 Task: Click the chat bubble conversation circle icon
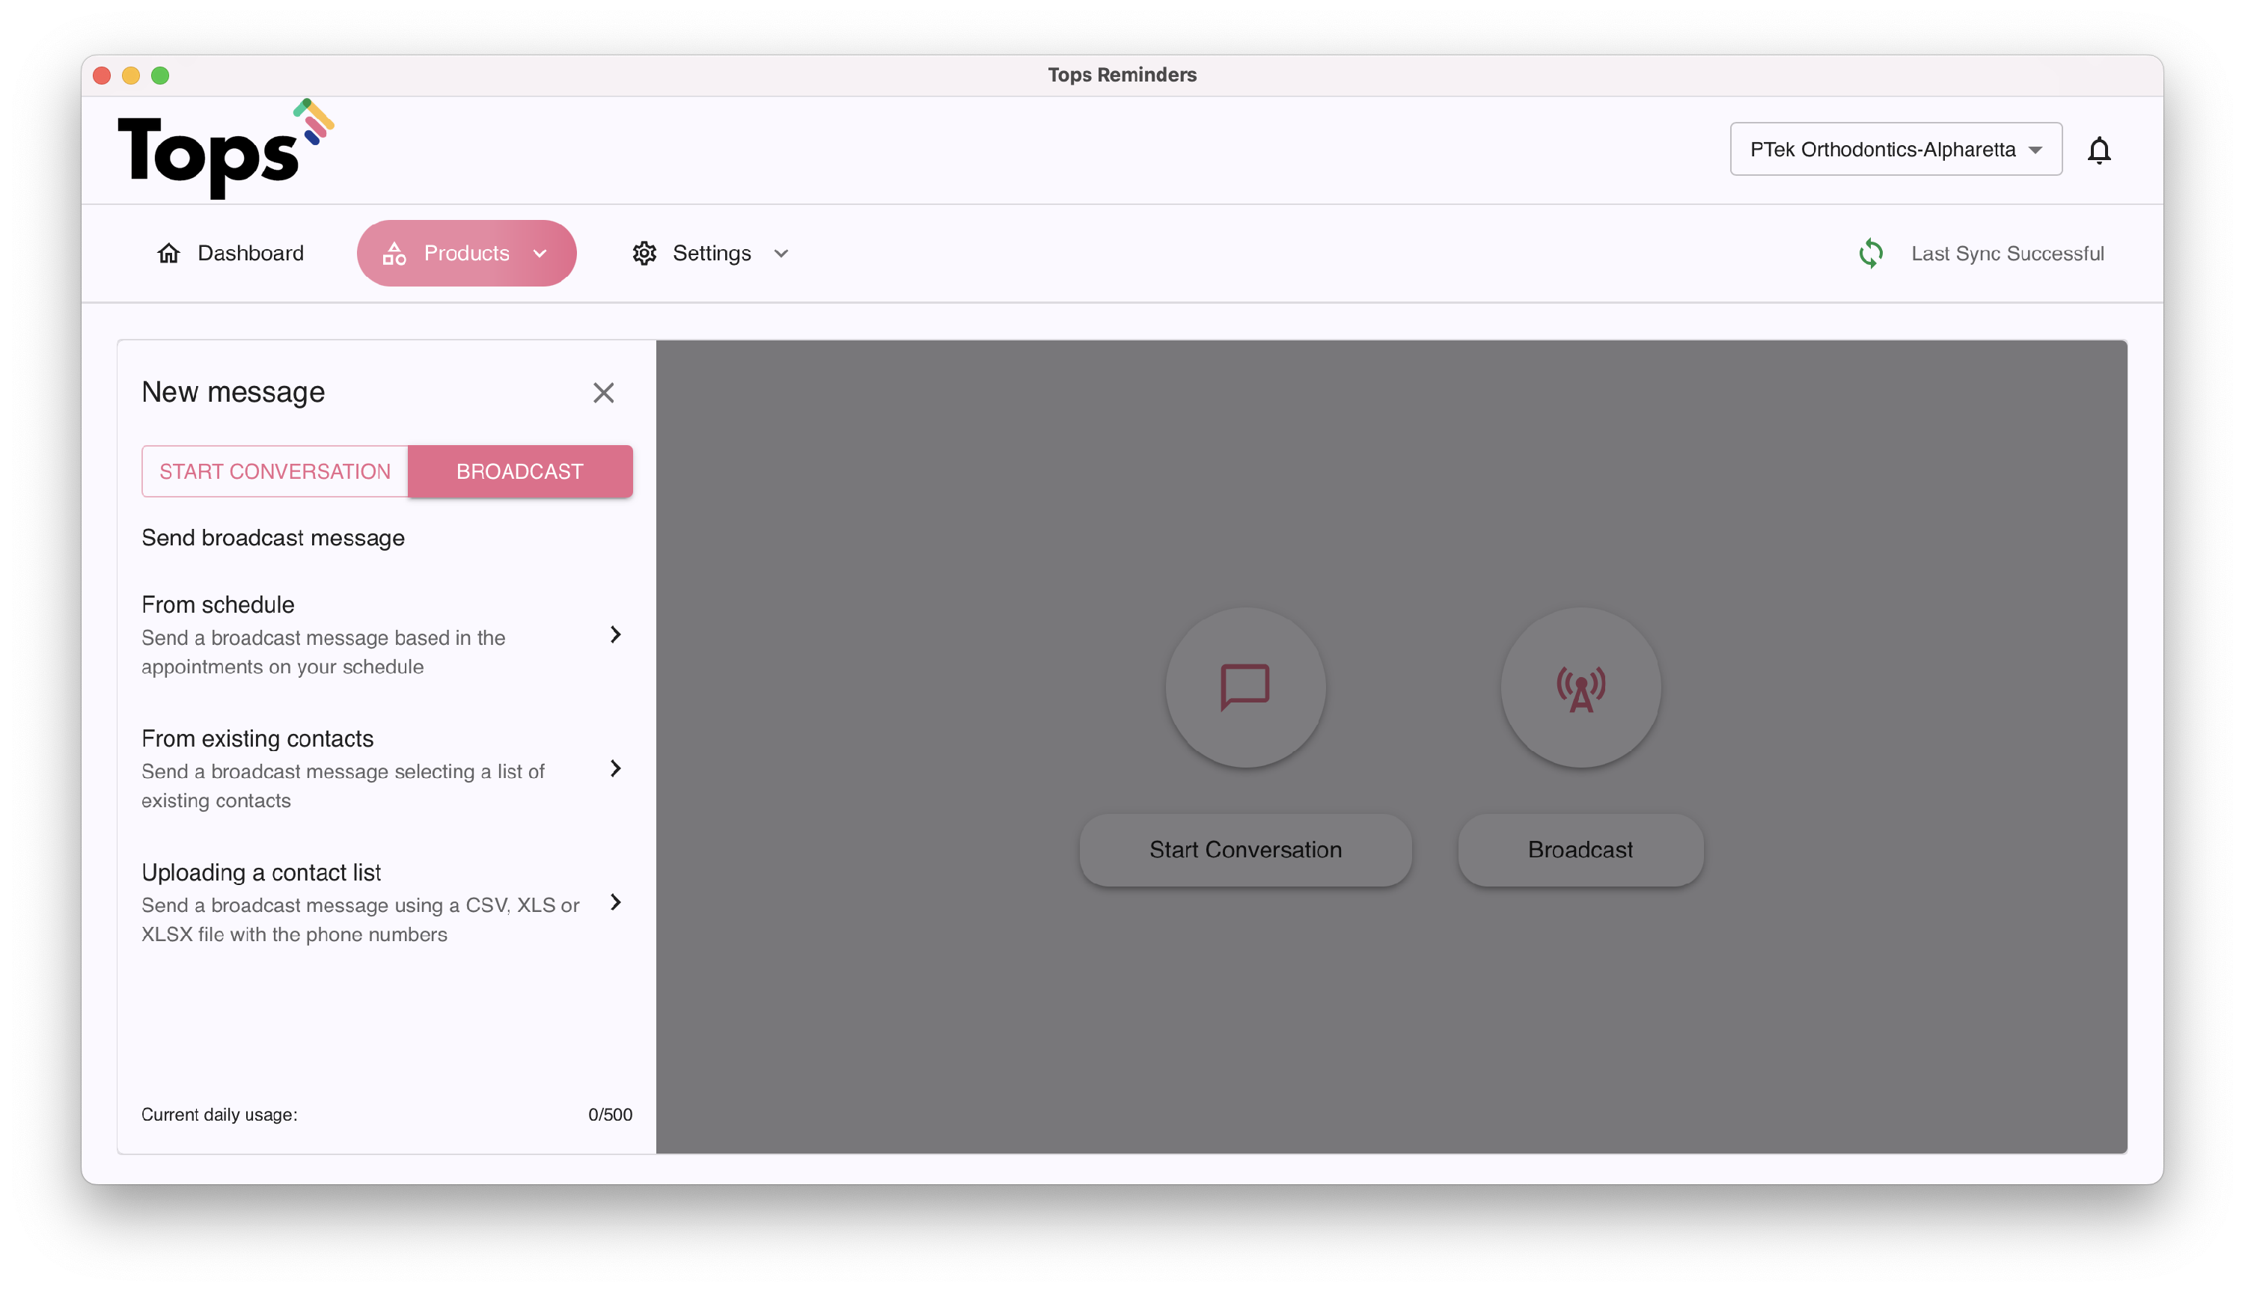[1245, 687]
